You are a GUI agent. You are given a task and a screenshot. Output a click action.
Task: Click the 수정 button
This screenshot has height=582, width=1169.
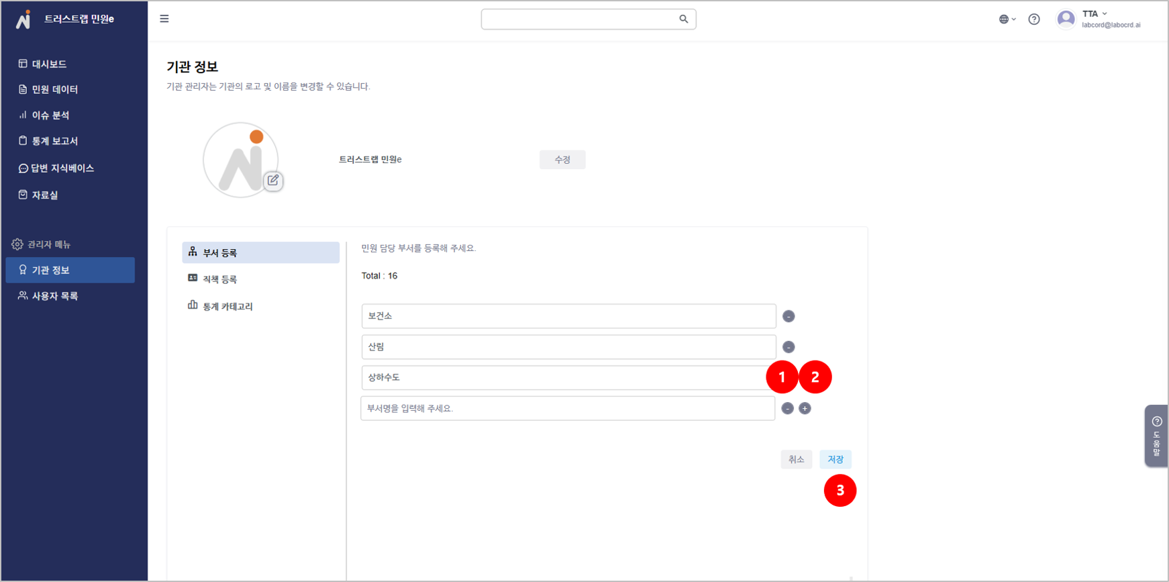point(562,160)
